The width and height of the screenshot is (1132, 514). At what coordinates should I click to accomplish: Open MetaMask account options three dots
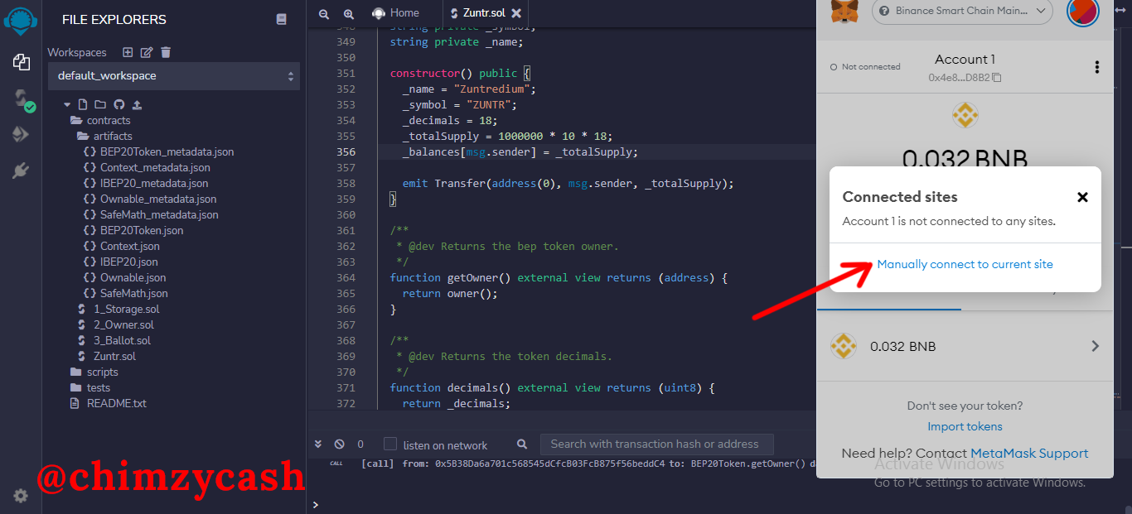(x=1097, y=67)
